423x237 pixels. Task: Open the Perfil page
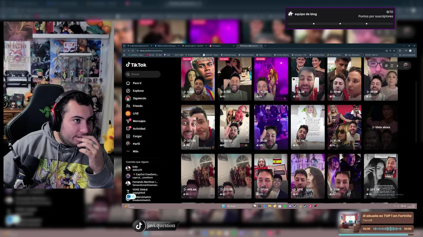point(133,144)
